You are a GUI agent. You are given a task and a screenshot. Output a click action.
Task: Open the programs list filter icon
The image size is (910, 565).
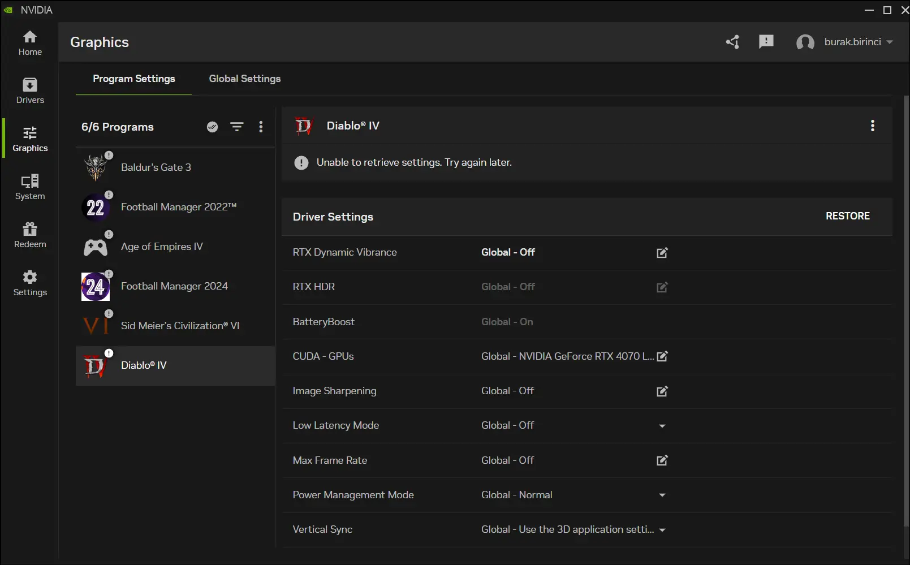click(x=237, y=127)
